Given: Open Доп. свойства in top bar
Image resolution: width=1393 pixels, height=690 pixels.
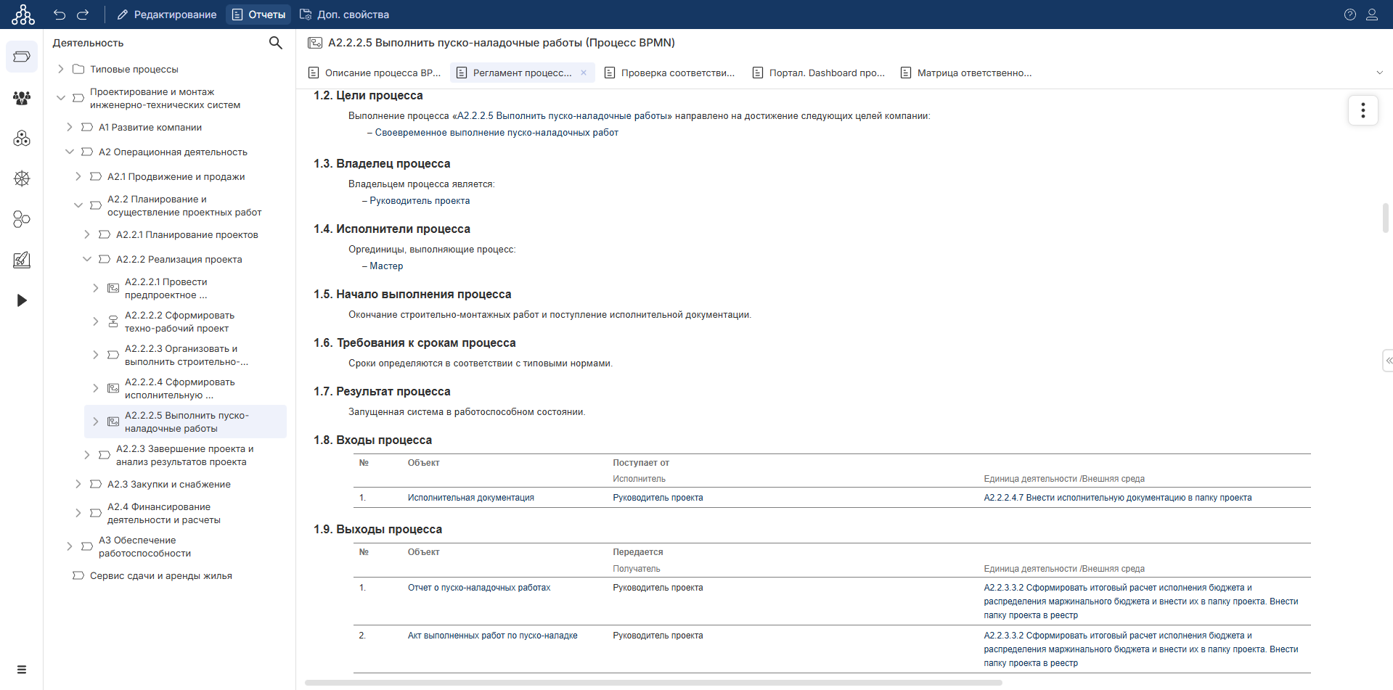Looking at the screenshot, I should (344, 15).
